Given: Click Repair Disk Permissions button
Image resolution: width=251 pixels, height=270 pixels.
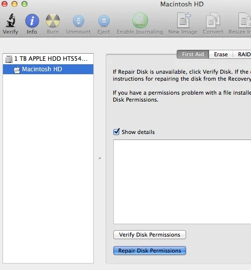Looking at the screenshot, I should coord(150,251).
